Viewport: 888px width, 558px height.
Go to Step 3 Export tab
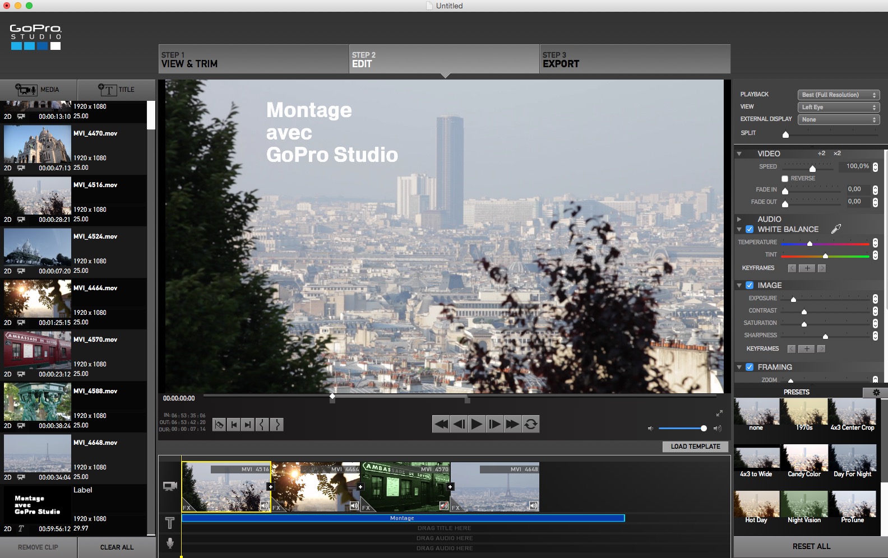tap(635, 59)
